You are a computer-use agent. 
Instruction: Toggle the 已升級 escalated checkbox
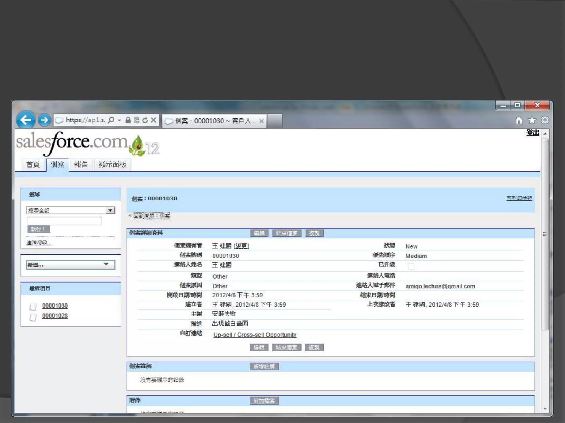tap(411, 266)
